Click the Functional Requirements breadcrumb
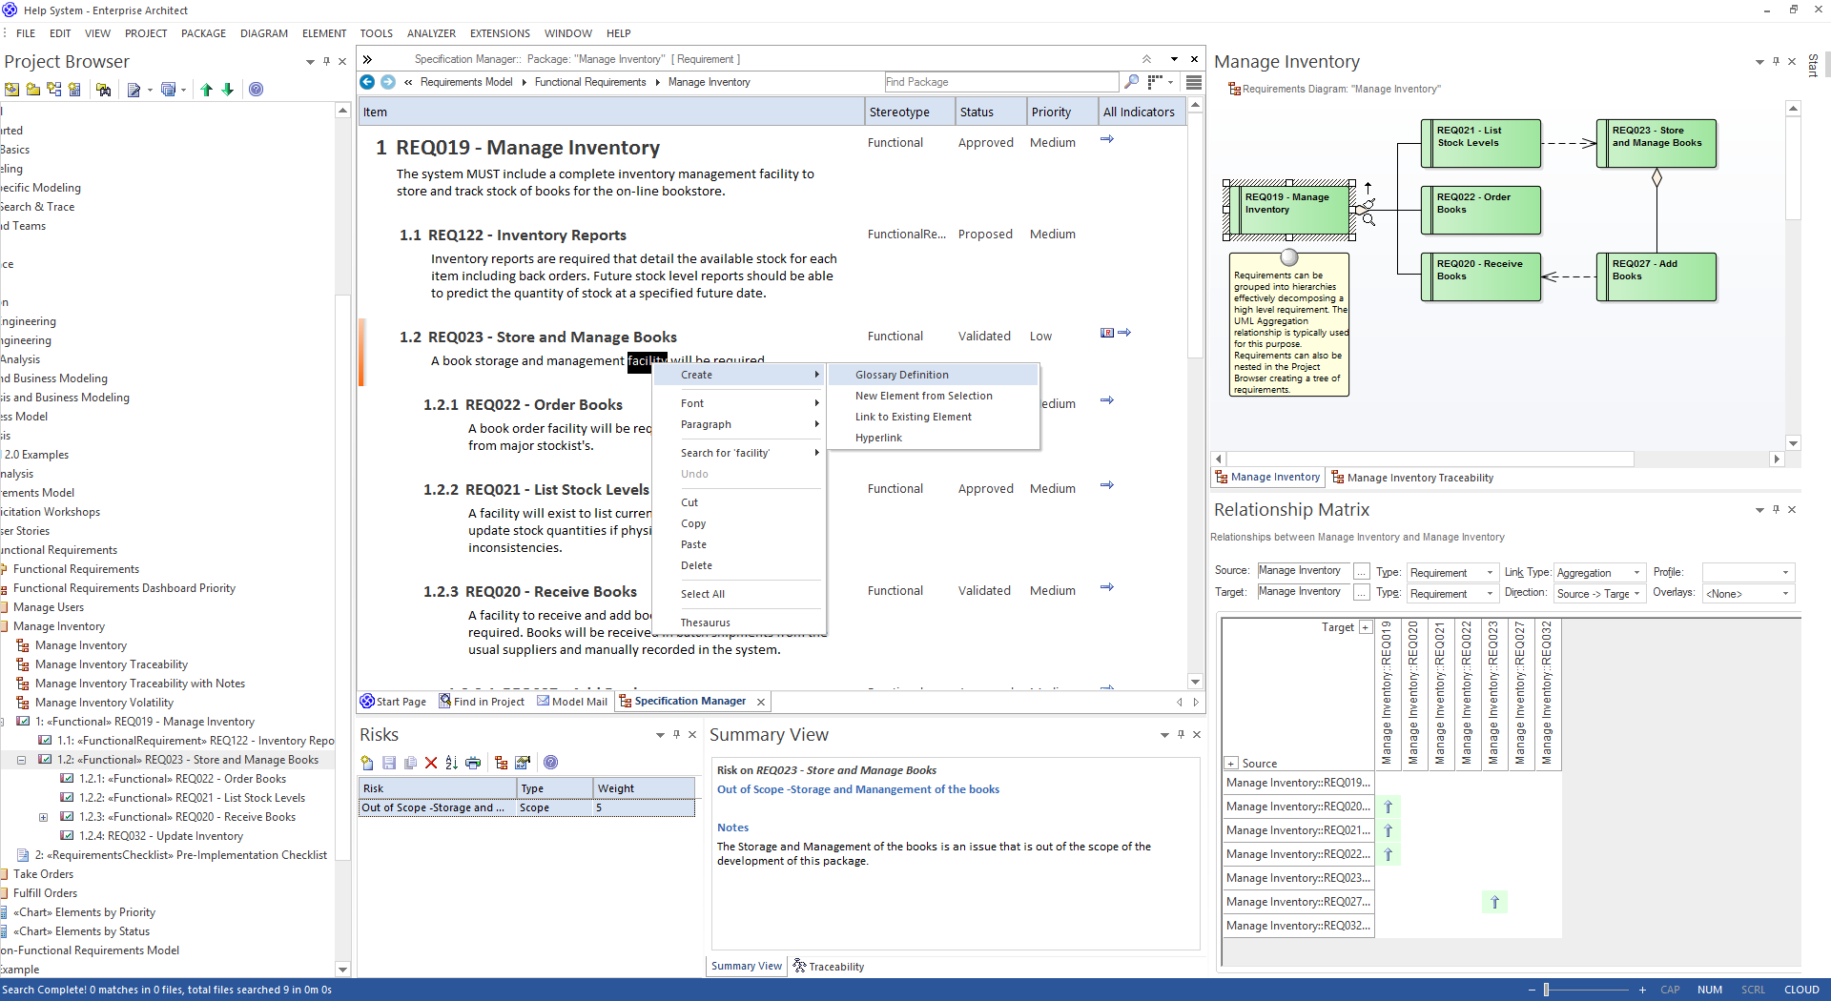 (589, 82)
